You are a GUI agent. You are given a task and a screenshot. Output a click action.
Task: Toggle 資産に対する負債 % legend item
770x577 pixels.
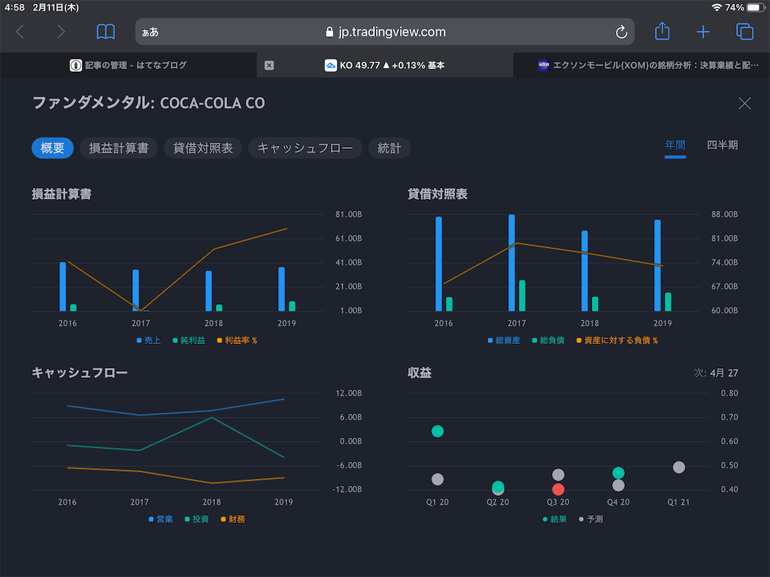(617, 340)
